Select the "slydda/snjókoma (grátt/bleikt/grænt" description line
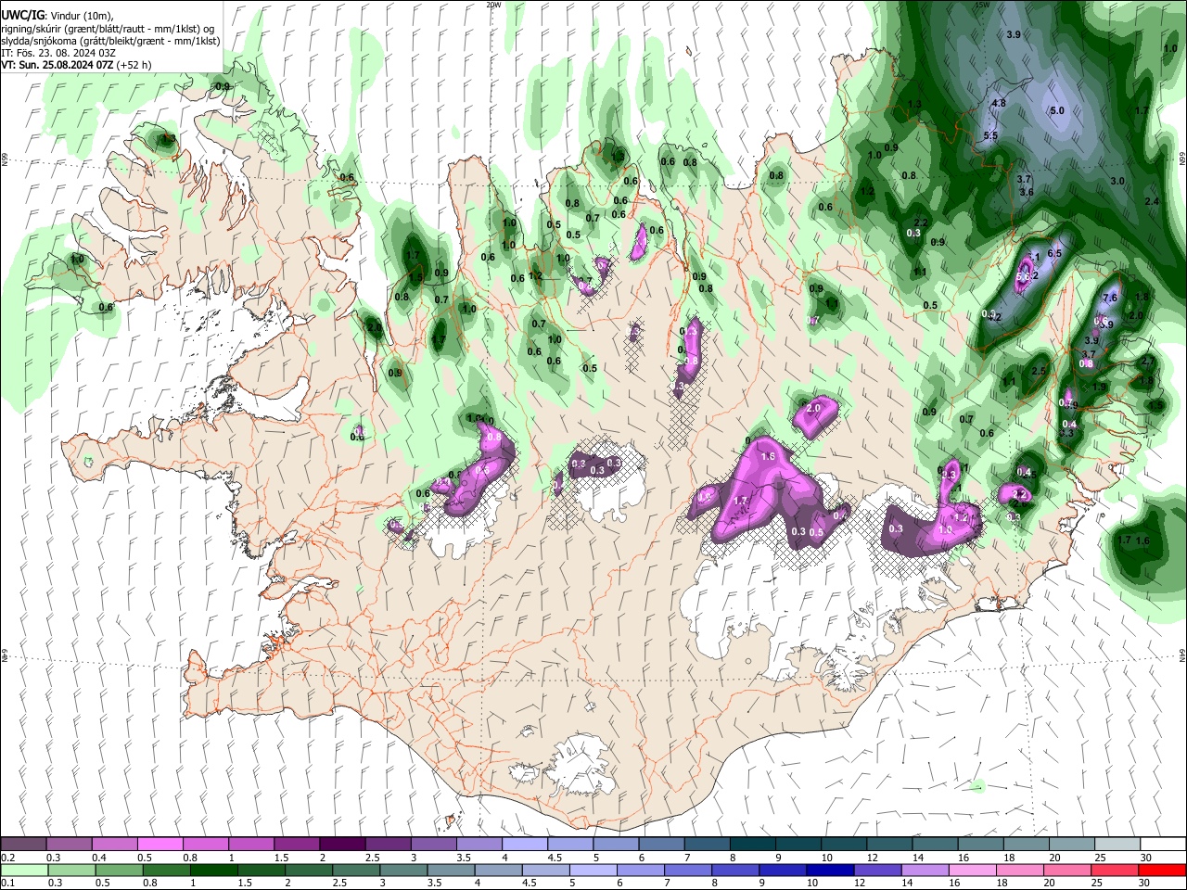1187x890 pixels. (x=110, y=41)
